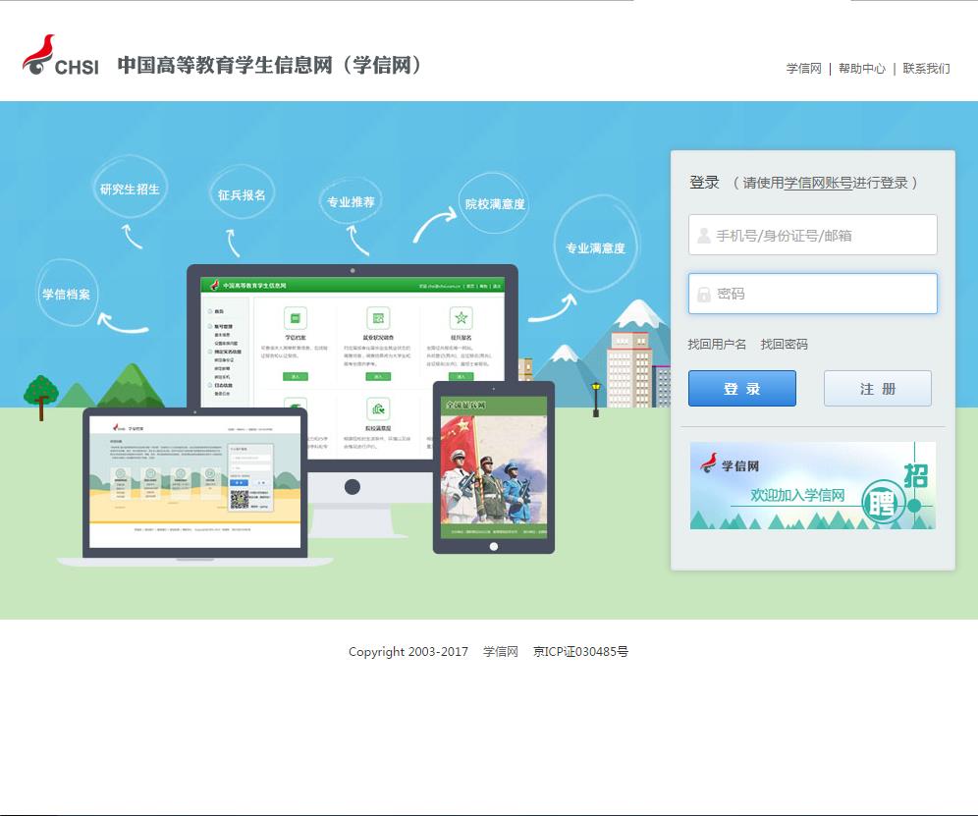Select the 学信档案 bubble

(67, 293)
